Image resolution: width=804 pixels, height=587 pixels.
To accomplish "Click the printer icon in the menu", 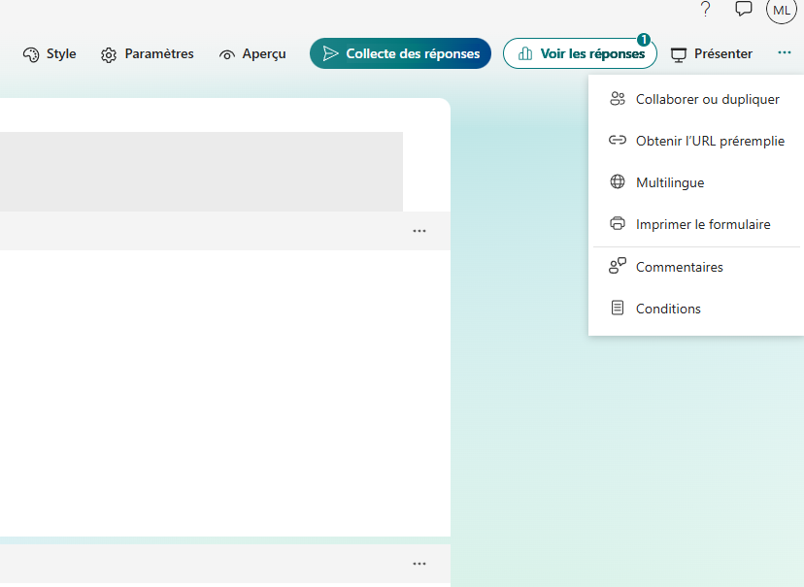I will point(617,224).
